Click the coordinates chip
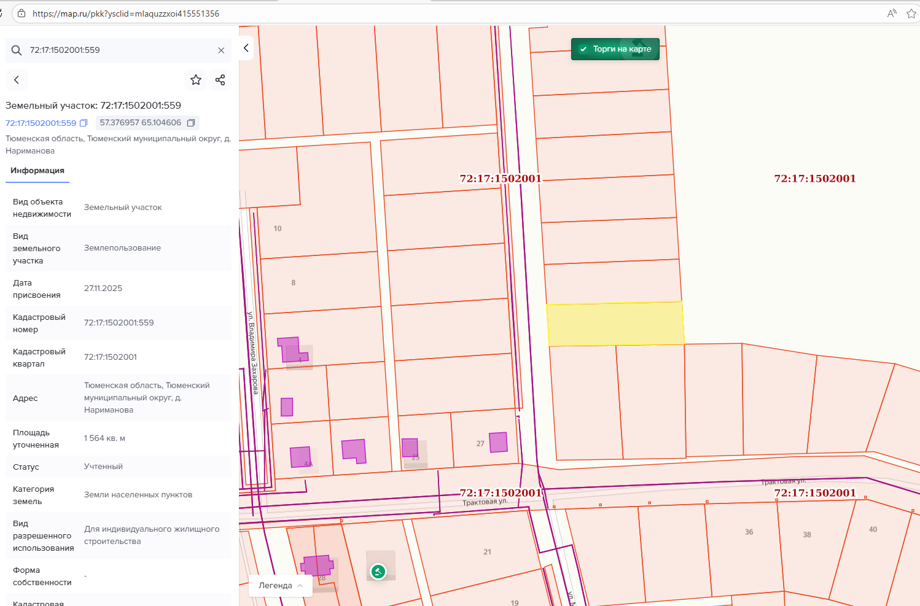This screenshot has height=606, width=920. click(141, 123)
